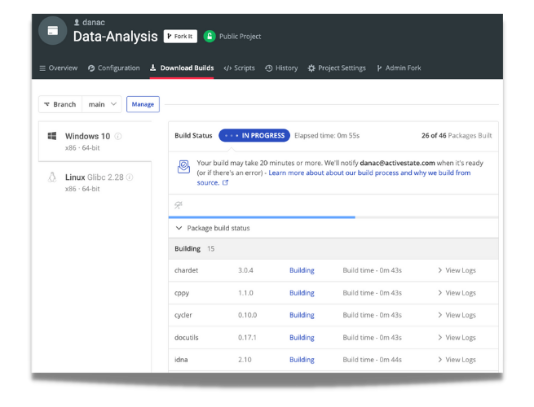The image size is (534, 407).
Task: Click the Linux Glibc 2.28 info icon
Action: click(x=130, y=177)
